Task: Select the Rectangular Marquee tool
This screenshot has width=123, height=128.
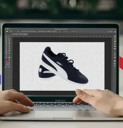Action: coord(9,37)
